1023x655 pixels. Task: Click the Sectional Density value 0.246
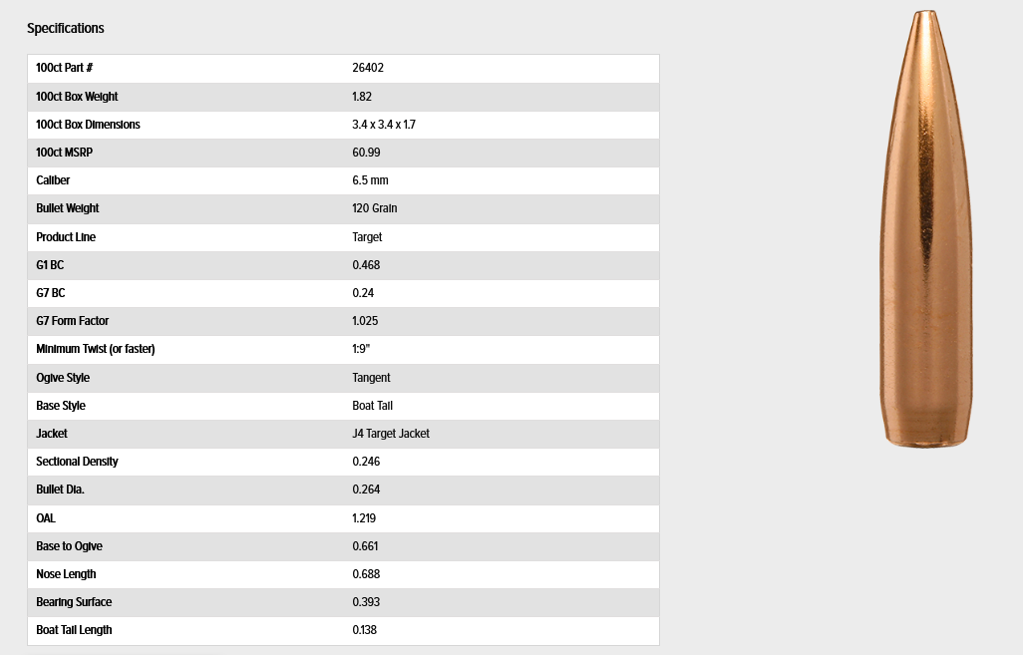366,462
